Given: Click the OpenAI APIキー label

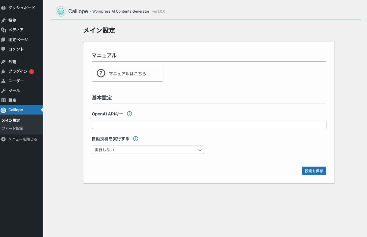Looking at the screenshot, I should pyautogui.click(x=107, y=114).
